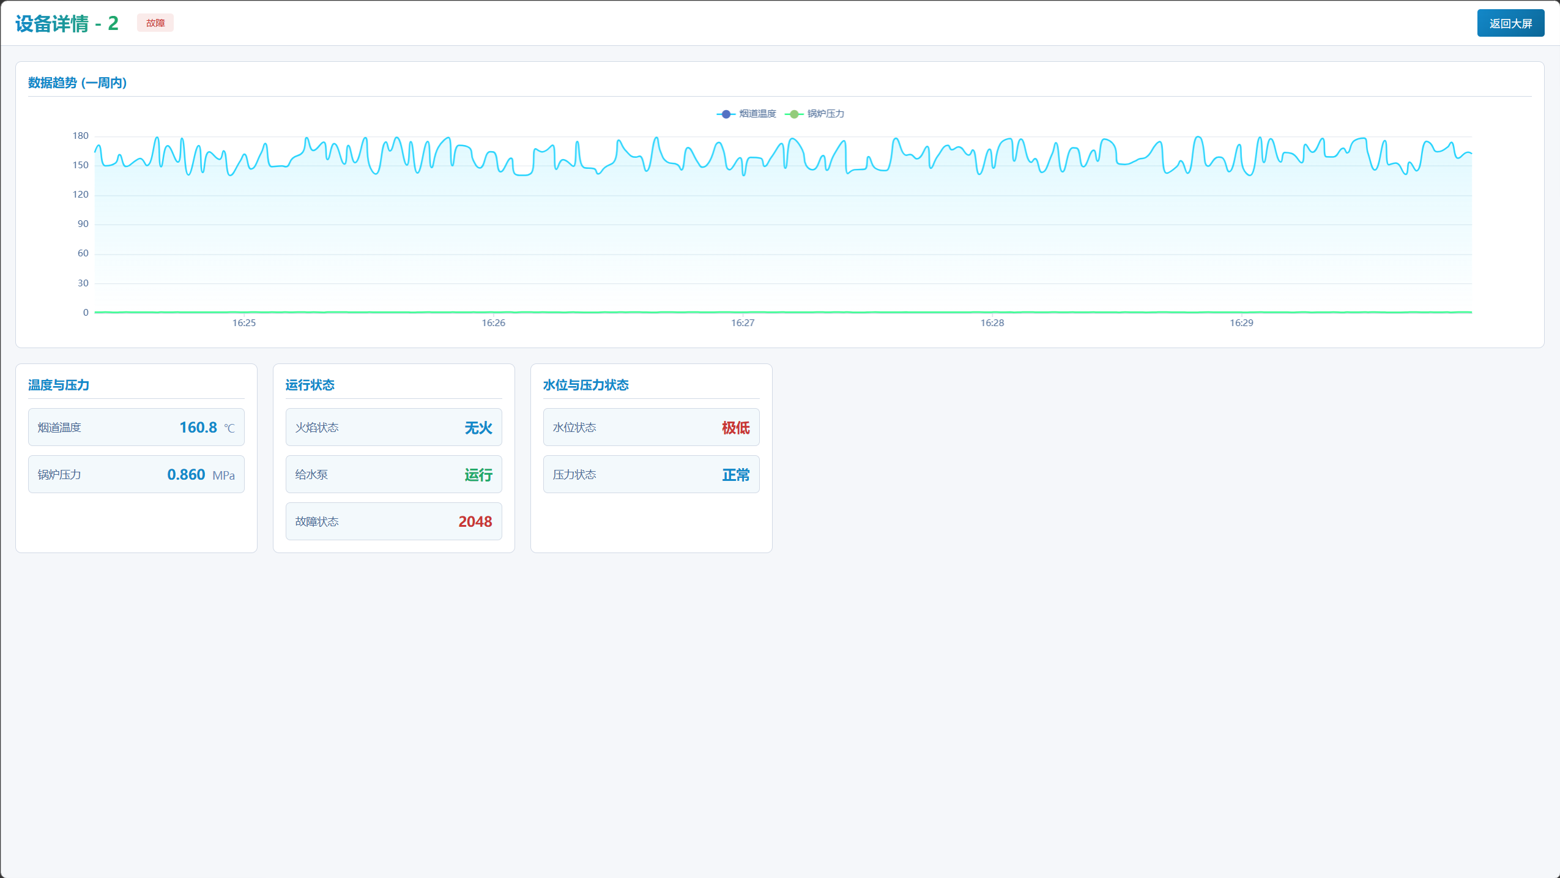This screenshot has height=878, width=1560.
Task: Click the 故障状态 2048 fault code
Action: click(475, 521)
